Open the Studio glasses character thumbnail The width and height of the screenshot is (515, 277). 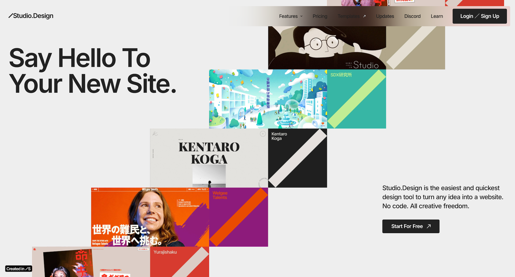click(x=327, y=48)
